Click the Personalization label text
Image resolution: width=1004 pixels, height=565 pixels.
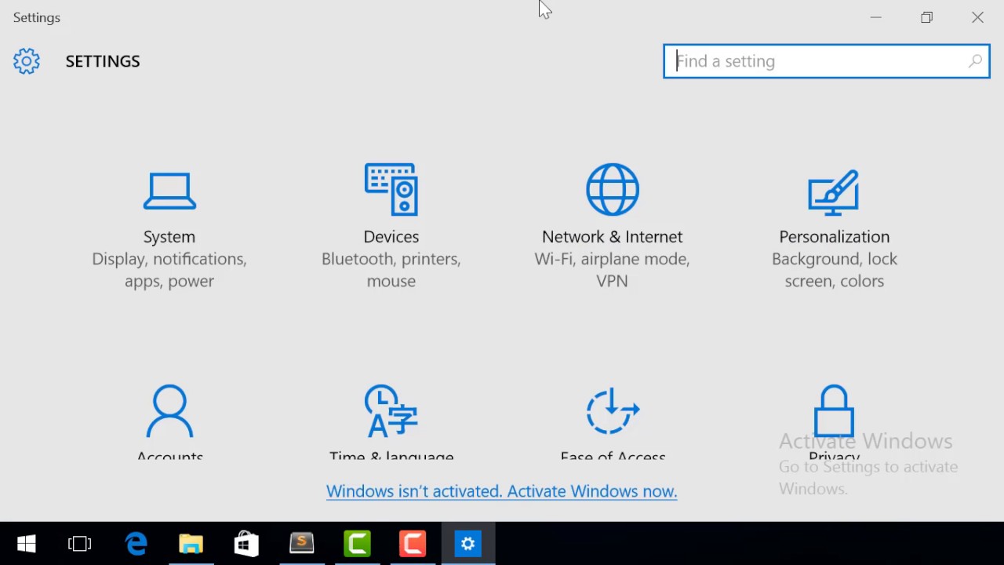pyautogui.click(x=834, y=237)
